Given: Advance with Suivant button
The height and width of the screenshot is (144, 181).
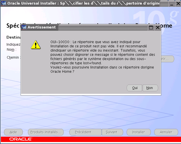Looking at the screenshot, I should click(112, 132).
